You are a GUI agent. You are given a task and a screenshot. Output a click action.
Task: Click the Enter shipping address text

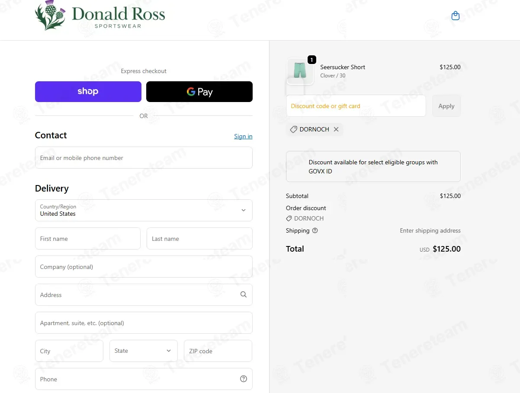(430, 230)
